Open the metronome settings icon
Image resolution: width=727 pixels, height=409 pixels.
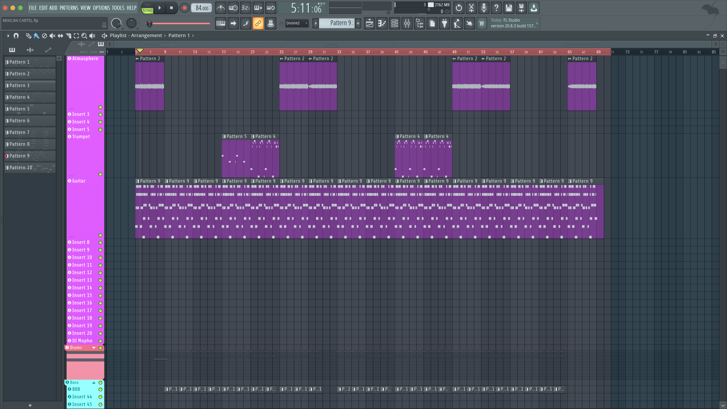[x=221, y=8]
